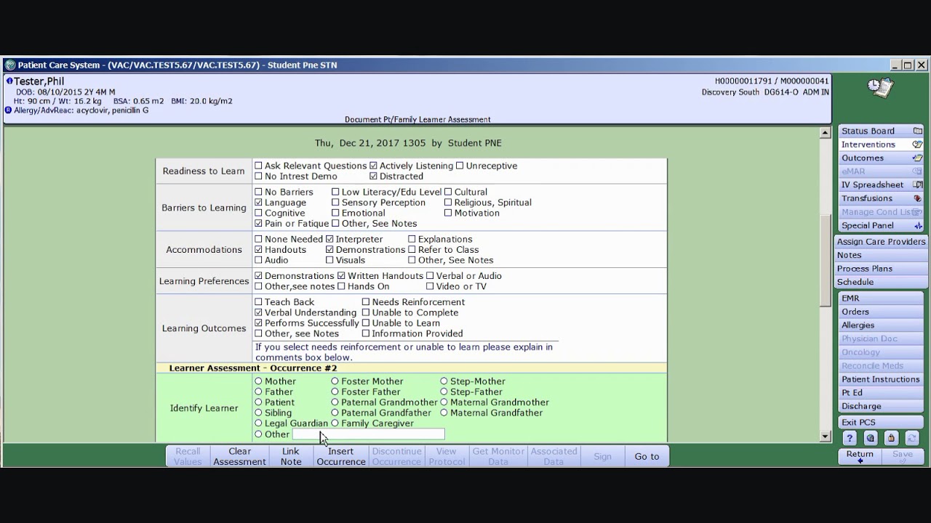Viewport: 931px width, 523px height.
Task: Click Exit PCS button
Action: (x=881, y=422)
